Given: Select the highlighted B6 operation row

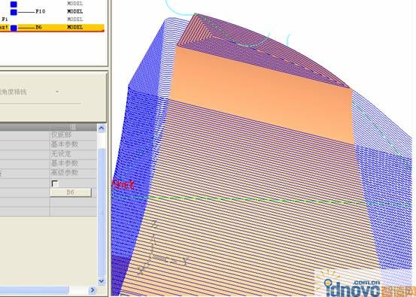Looking at the screenshot, I should coord(52,27).
